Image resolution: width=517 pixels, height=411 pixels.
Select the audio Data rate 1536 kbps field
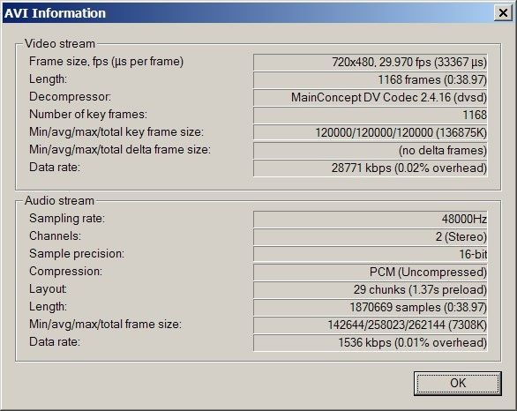pyautogui.click(x=371, y=343)
